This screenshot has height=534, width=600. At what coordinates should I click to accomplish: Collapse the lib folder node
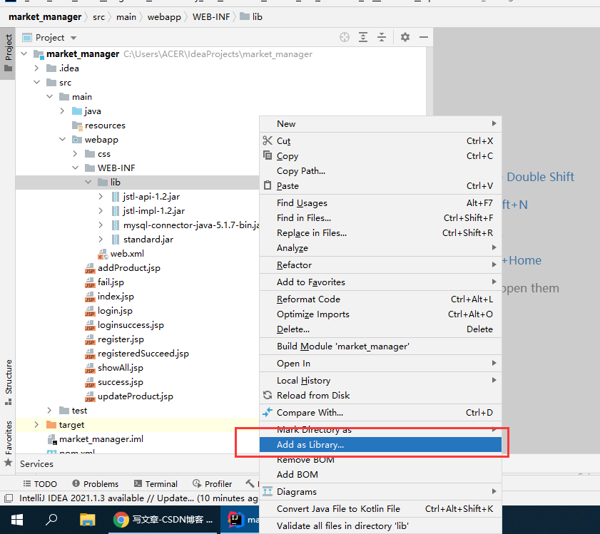(88, 182)
